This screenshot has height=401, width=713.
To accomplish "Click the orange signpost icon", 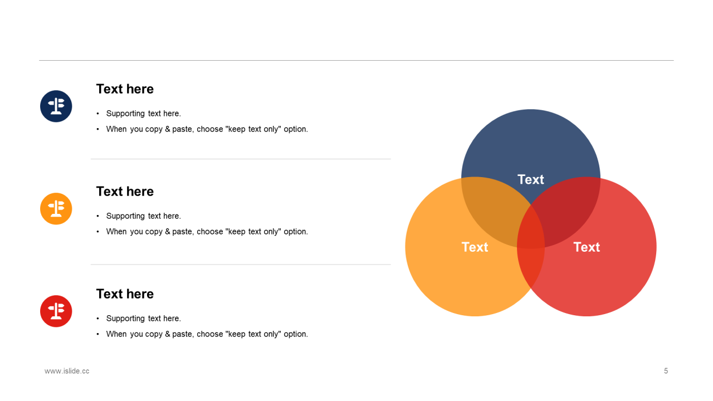I will [56, 209].
